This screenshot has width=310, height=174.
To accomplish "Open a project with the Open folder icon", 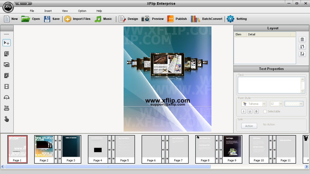I will pos(25,19).
